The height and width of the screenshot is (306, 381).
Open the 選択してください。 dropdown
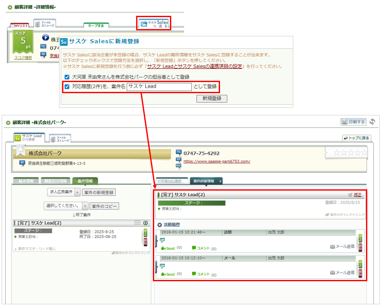(66, 206)
